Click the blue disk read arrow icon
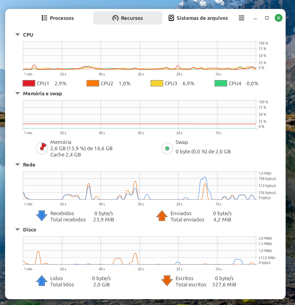 tap(41, 281)
